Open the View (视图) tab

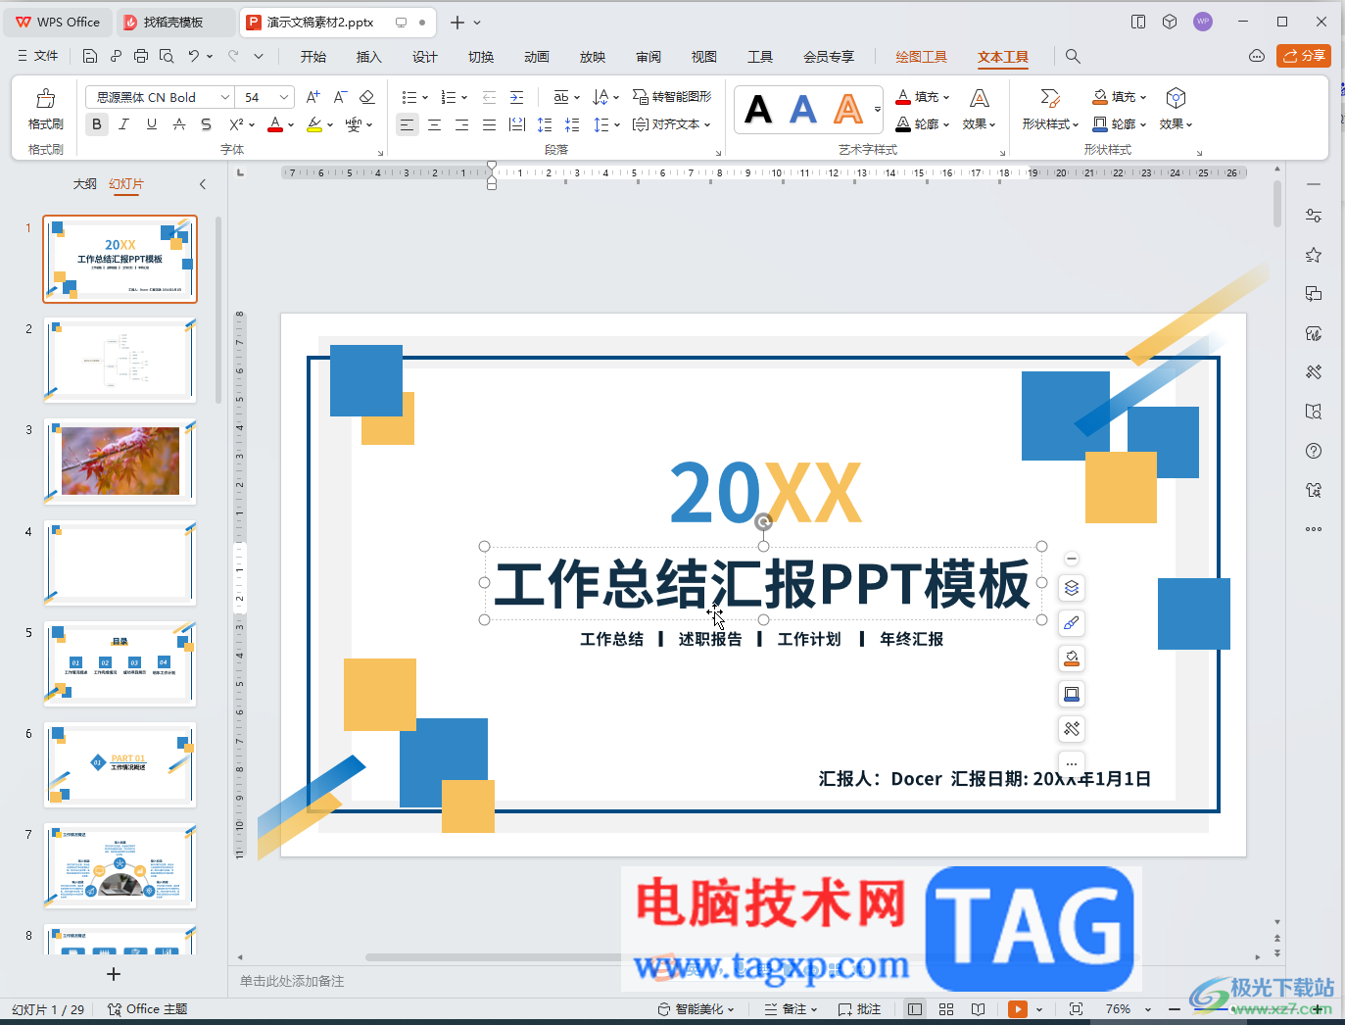pyautogui.click(x=704, y=57)
